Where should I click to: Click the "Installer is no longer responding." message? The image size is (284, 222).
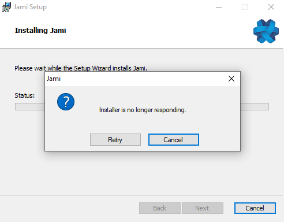pyautogui.click(x=143, y=110)
